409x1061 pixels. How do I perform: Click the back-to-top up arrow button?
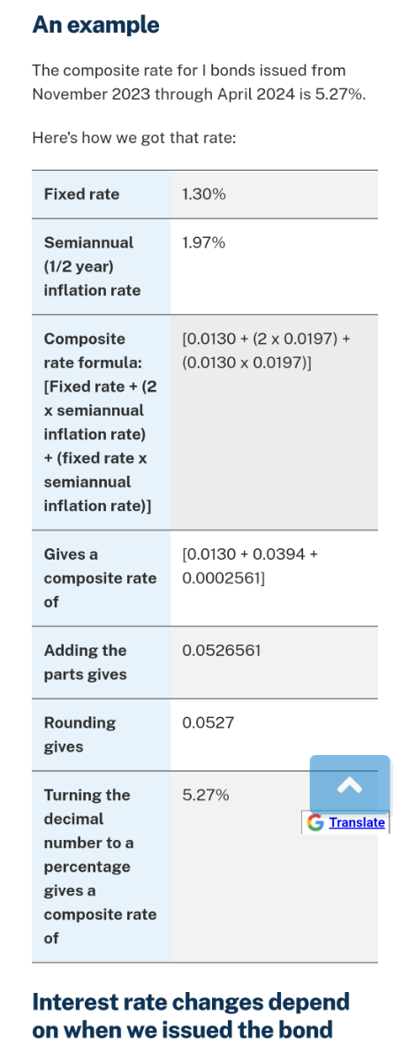click(350, 785)
